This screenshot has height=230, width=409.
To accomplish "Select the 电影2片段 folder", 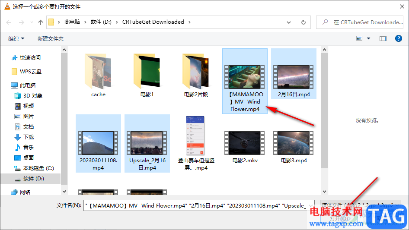I will [x=196, y=76].
